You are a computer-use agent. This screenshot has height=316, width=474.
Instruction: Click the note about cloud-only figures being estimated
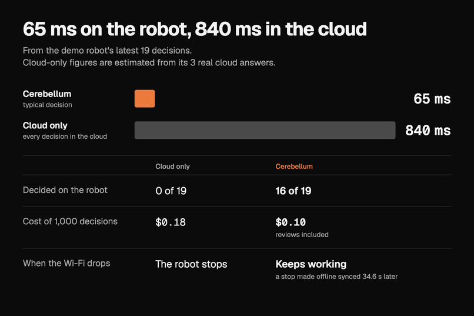pyautogui.click(x=149, y=62)
